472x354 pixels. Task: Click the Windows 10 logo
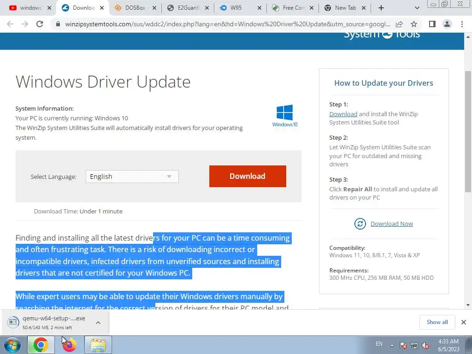tap(284, 116)
